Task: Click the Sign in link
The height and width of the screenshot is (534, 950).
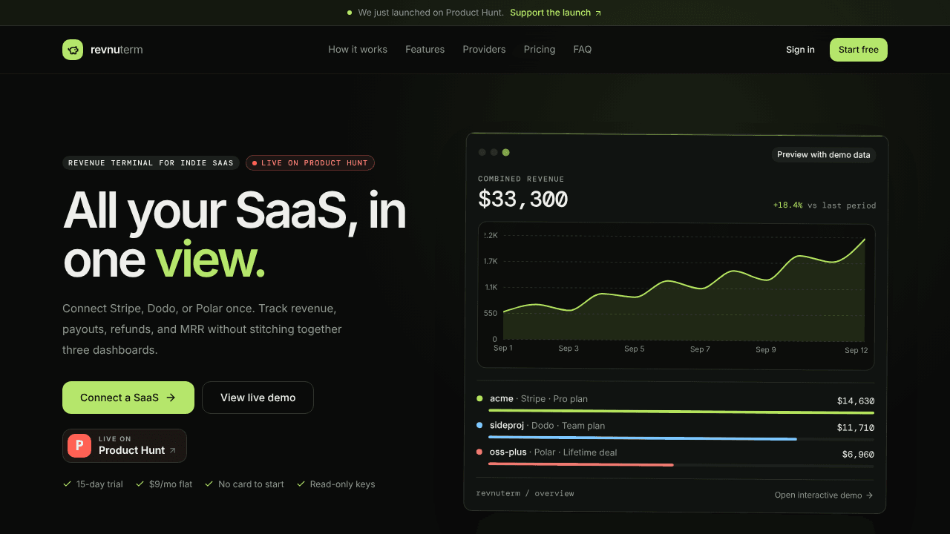Action: [x=800, y=50]
